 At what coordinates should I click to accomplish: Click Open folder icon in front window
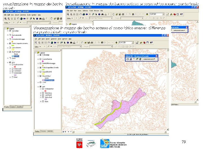point(85,43)
